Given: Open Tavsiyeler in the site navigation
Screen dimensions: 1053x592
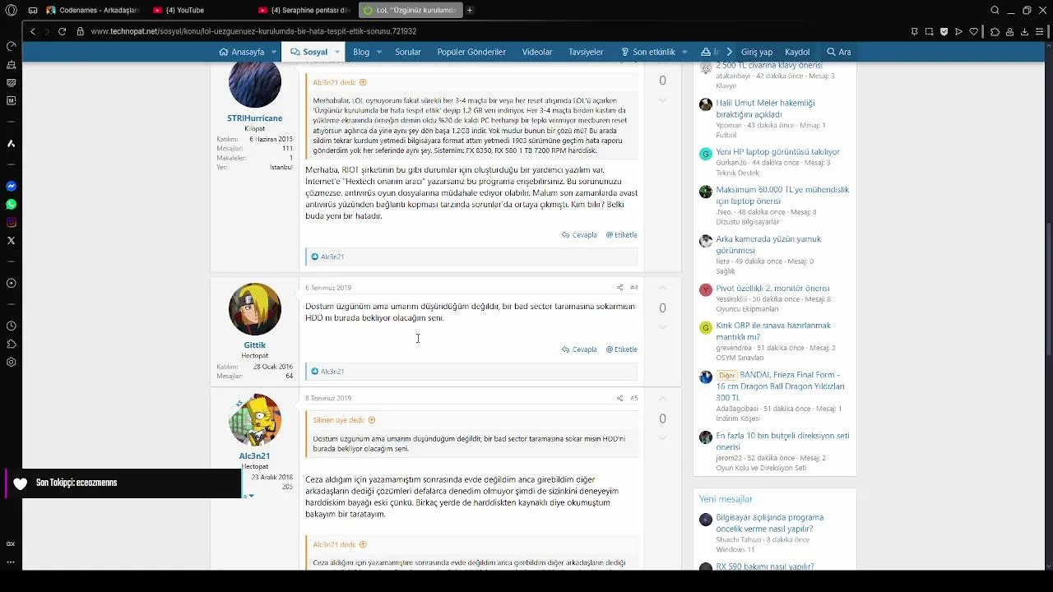Looking at the screenshot, I should tap(586, 52).
